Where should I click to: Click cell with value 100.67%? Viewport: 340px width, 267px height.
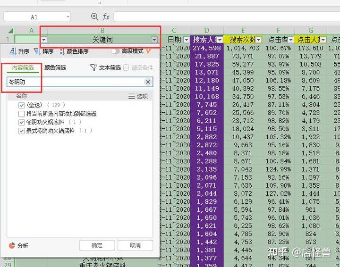click(x=278, y=48)
